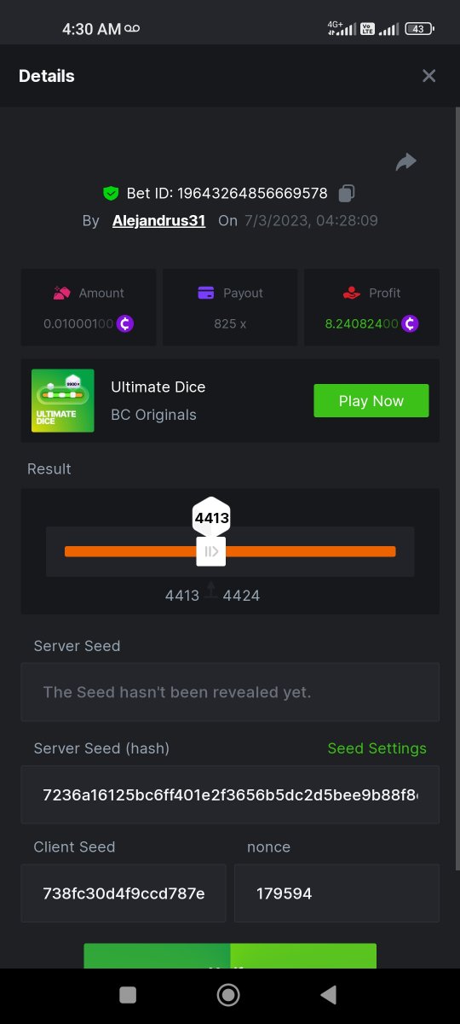Viewport: 460px width, 1024px height.
Task: Click the green Verify button at bottom
Action: [230, 956]
